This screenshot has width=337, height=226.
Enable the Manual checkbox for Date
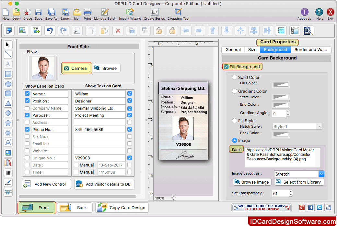pyautogui.click(x=76, y=165)
